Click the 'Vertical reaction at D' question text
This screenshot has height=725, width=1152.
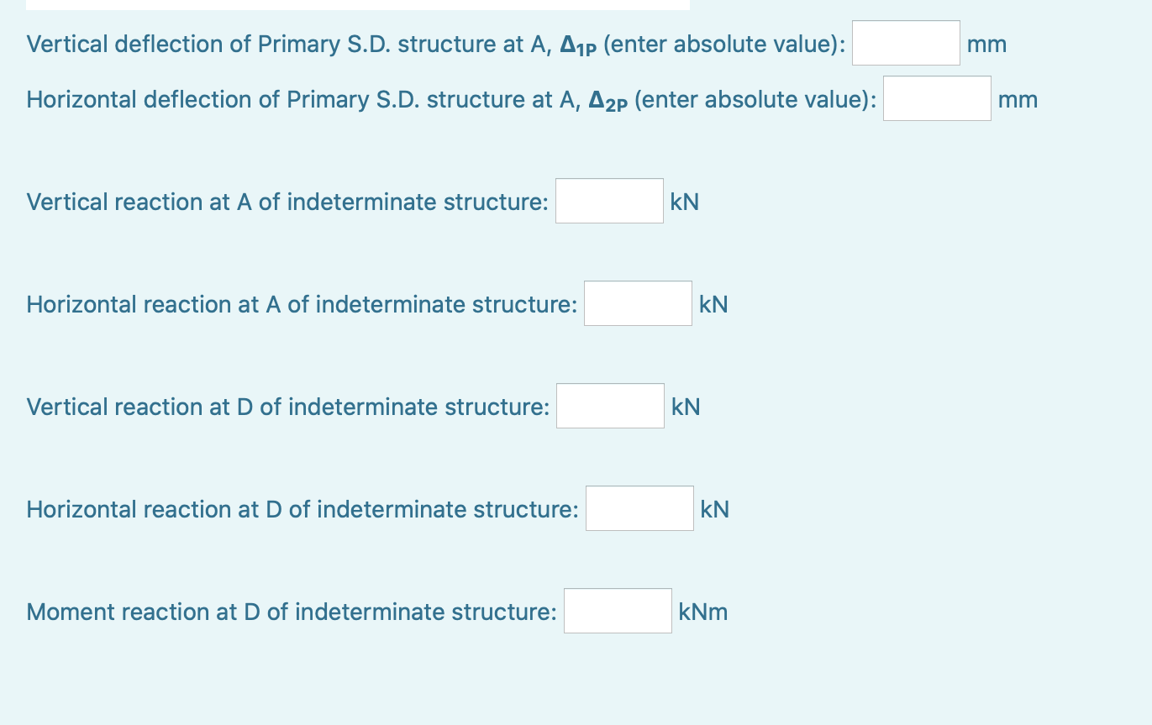coord(286,407)
